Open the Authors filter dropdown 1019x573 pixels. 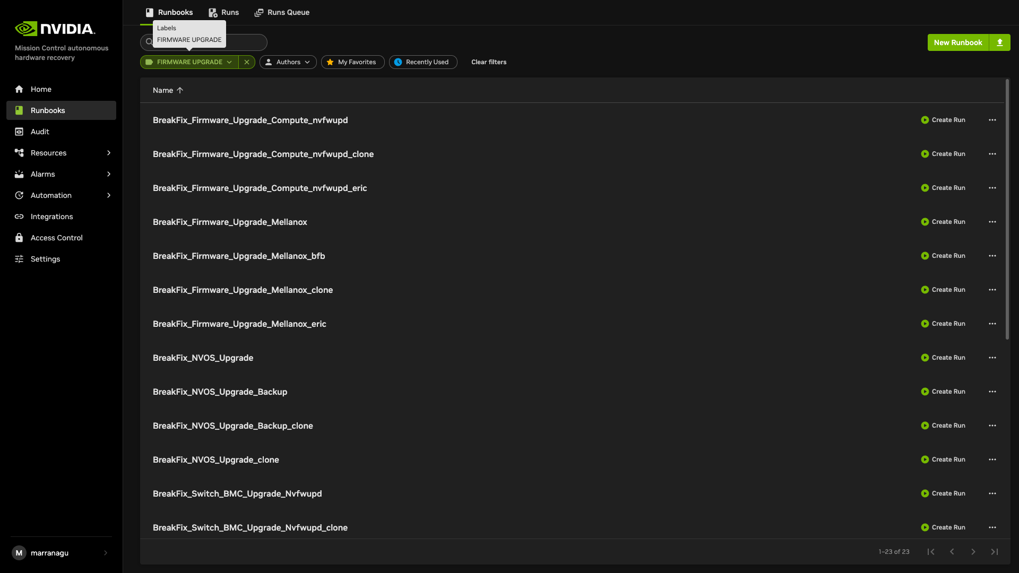click(x=288, y=62)
